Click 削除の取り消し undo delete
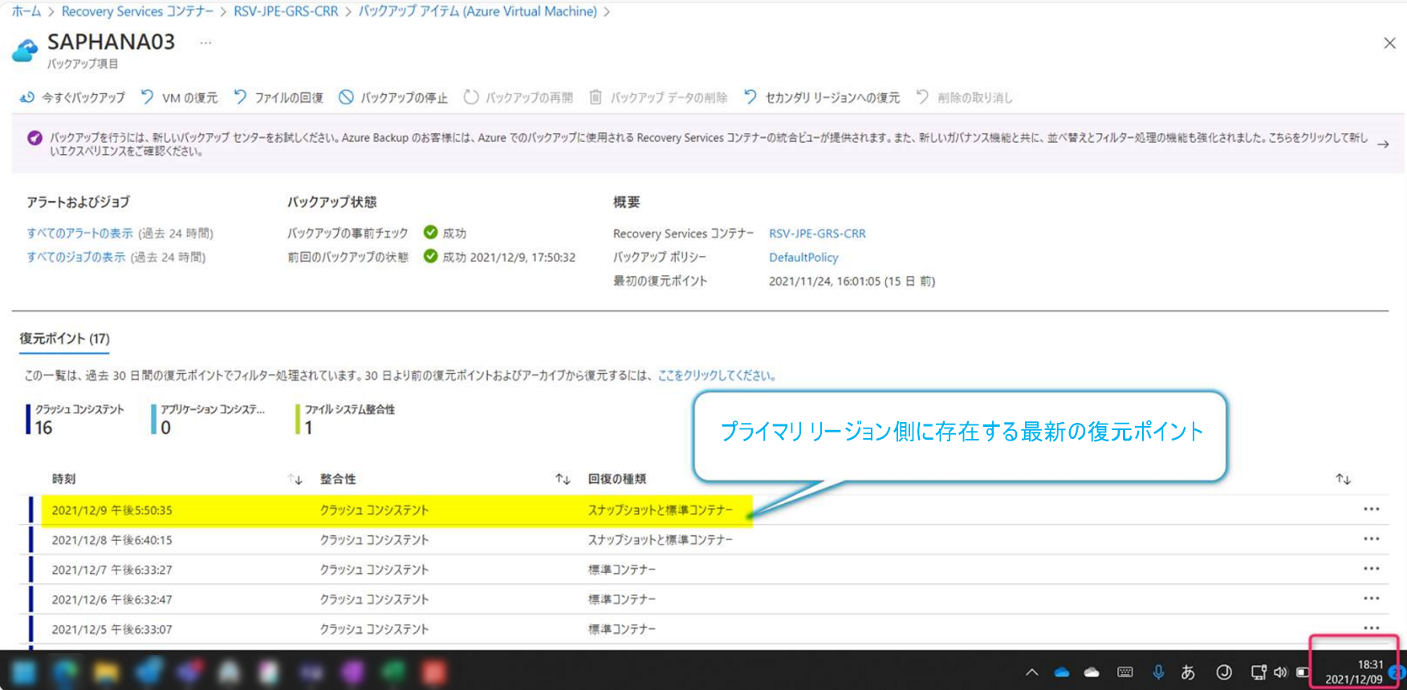The image size is (1407, 690). pos(964,98)
